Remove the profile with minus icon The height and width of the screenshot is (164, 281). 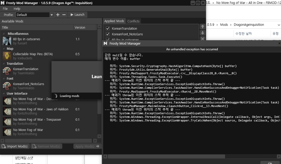(64, 15)
